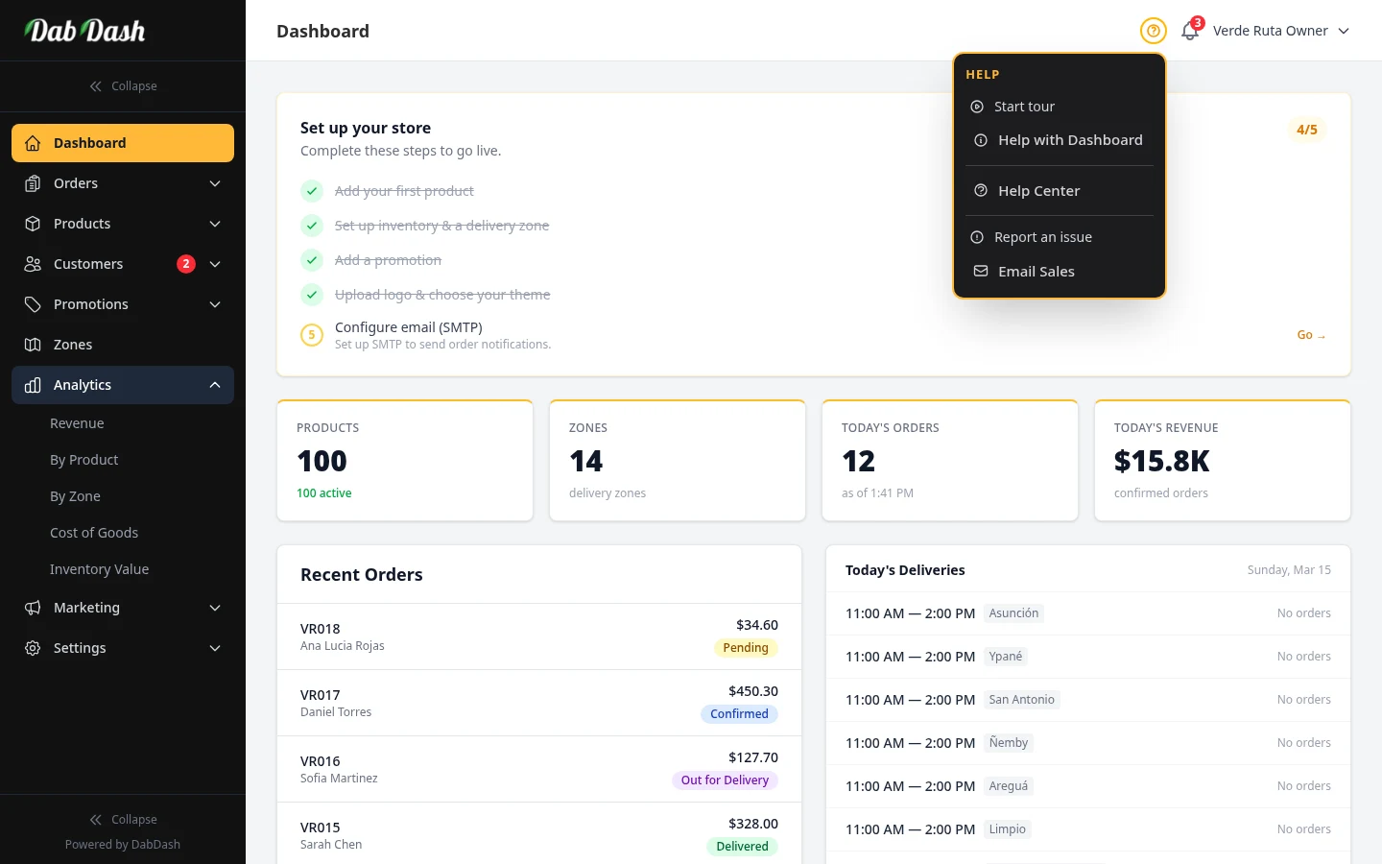Click the Promotions tag icon

33,304
